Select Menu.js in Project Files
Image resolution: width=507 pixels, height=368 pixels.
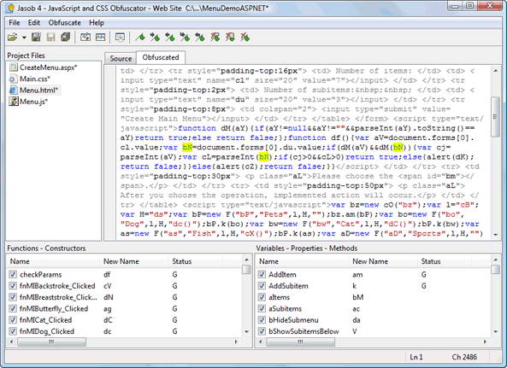click(x=33, y=102)
